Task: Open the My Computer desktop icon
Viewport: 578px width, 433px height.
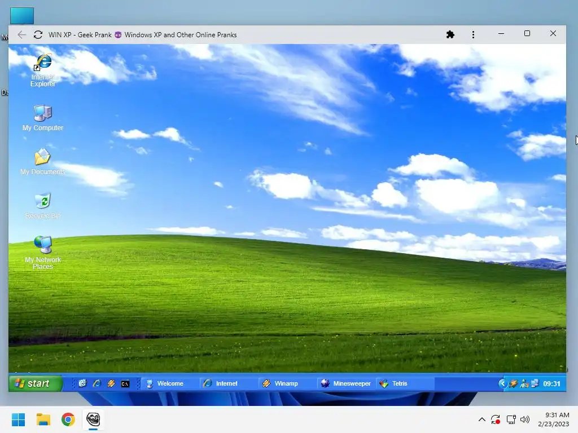Action: (43, 118)
